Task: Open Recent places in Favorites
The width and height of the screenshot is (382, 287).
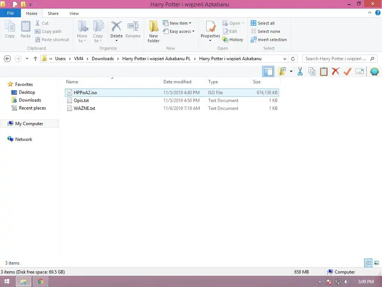Action: (x=28, y=108)
